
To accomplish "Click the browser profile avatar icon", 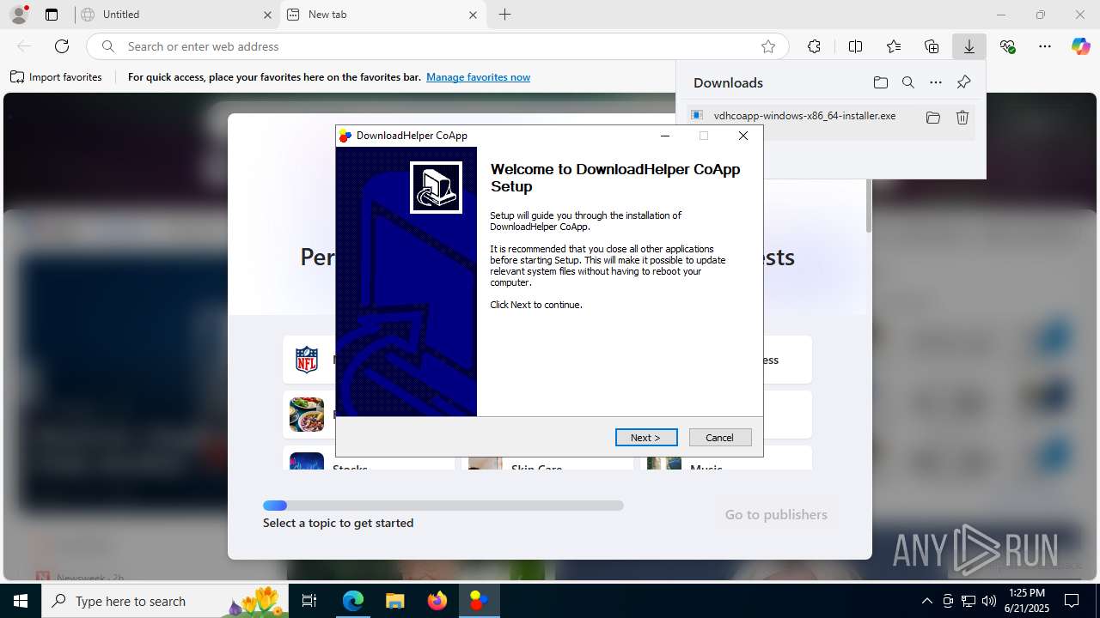I will click(x=19, y=15).
